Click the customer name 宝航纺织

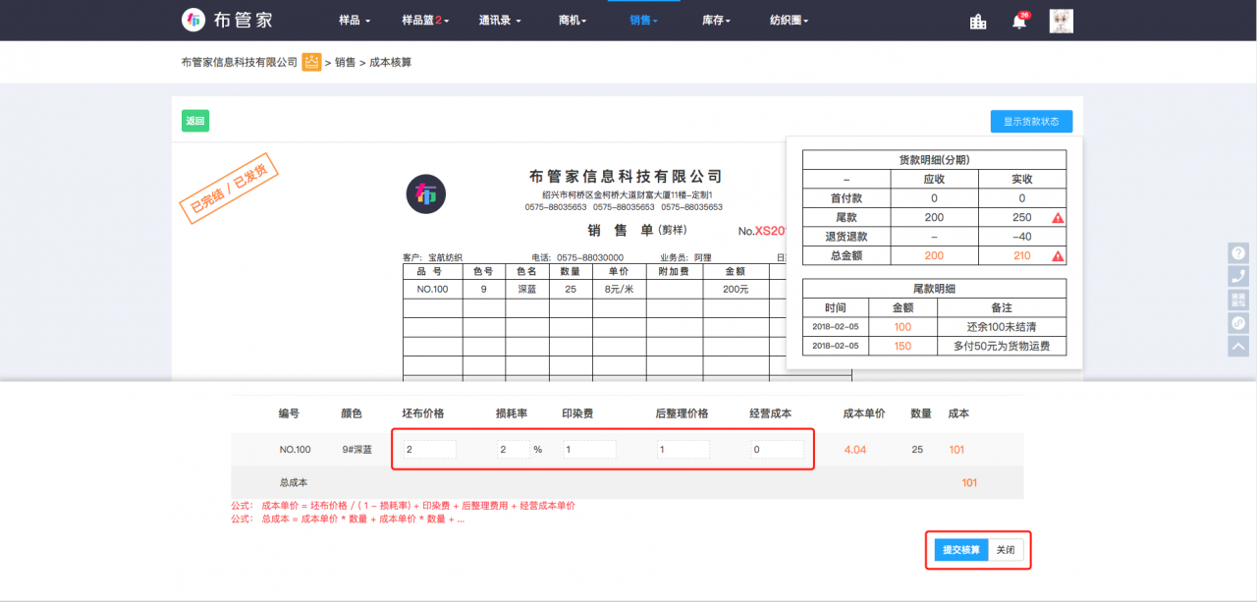click(x=445, y=257)
